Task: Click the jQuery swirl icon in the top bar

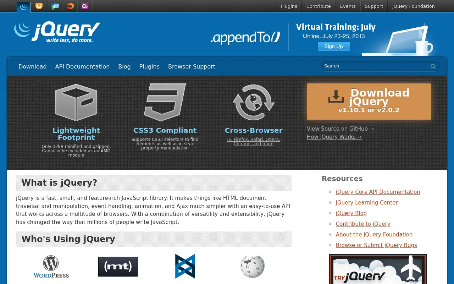Action: (x=24, y=7)
